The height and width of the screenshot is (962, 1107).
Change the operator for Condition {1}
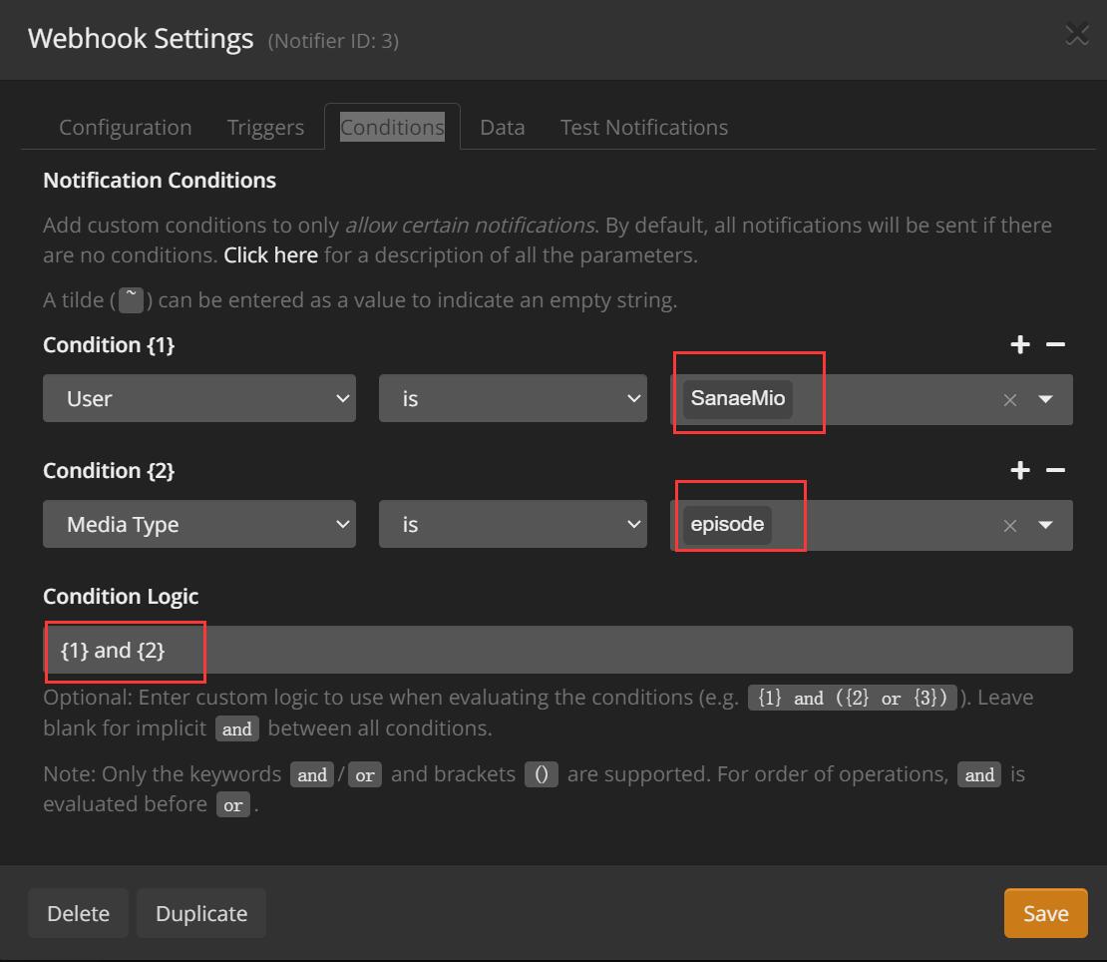(x=513, y=399)
